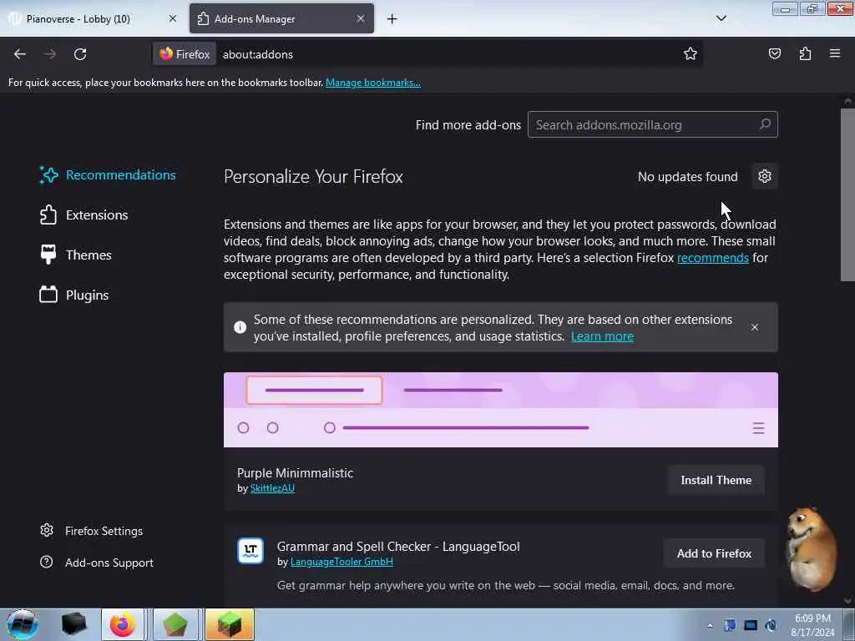Image resolution: width=855 pixels, height=641 pixels.
Task: Open the Windows Start orb
Action: (23, 624)
